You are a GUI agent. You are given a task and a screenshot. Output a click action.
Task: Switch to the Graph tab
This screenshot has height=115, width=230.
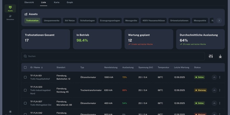pos(70,2)
